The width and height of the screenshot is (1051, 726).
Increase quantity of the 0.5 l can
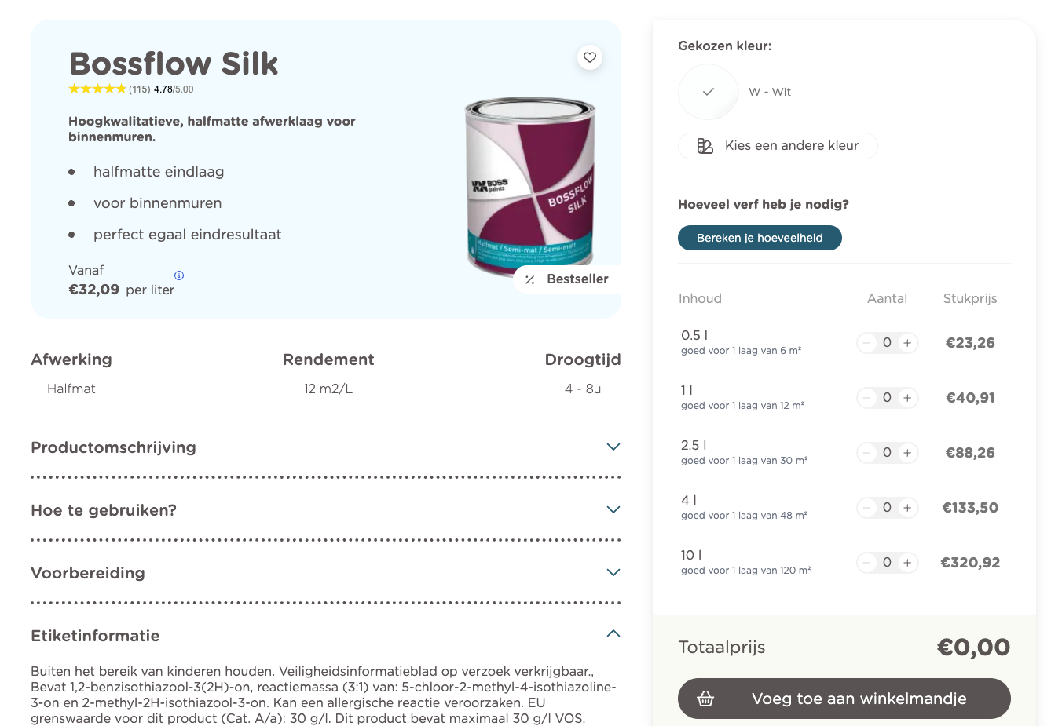click(x=907, y=343)
